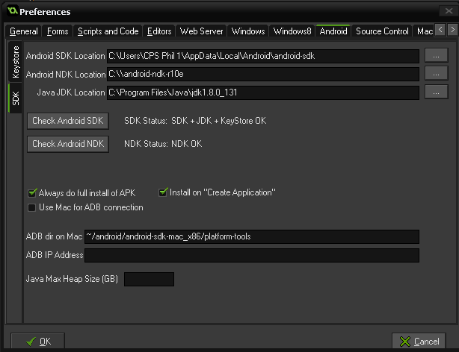This screenshot has width=459, height=352.
Task: Switch to the Keystore side tab
Action: [x=15, y=62]
